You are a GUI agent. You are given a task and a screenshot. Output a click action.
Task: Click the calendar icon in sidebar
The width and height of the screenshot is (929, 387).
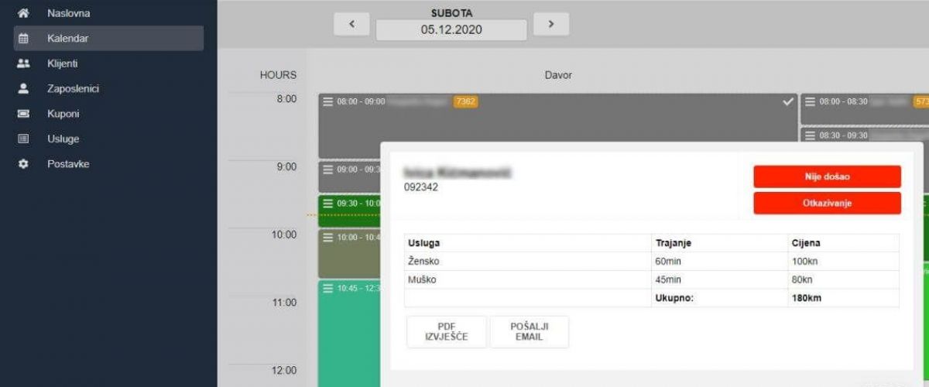tap(23, 38)
